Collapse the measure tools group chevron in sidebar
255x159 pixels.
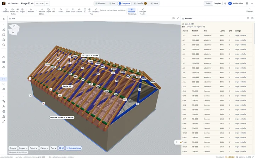pyautogui.click(x=4, y=96)
